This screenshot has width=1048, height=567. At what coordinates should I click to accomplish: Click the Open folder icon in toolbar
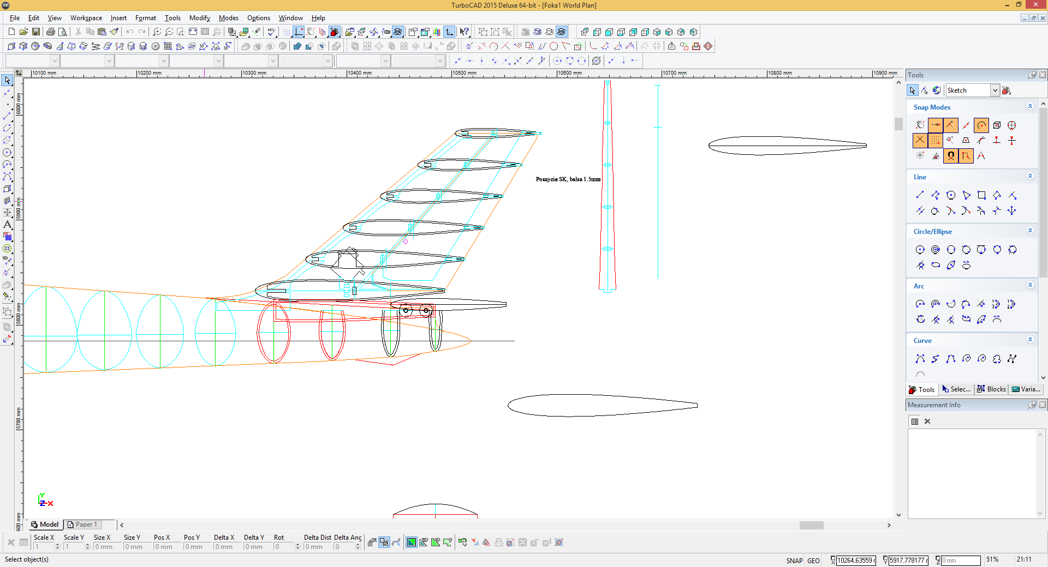(24, 32)
